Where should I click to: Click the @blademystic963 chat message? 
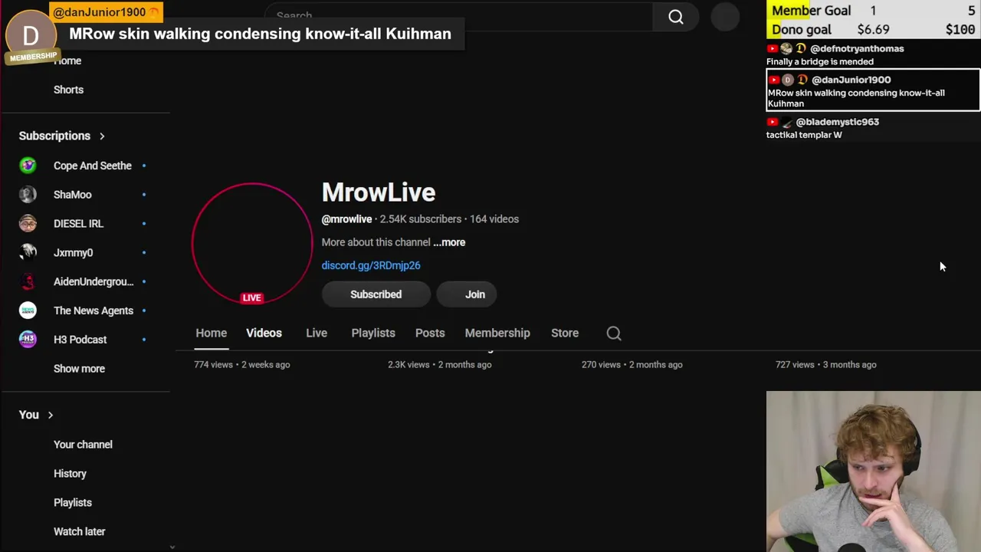[x=873, y=128]
